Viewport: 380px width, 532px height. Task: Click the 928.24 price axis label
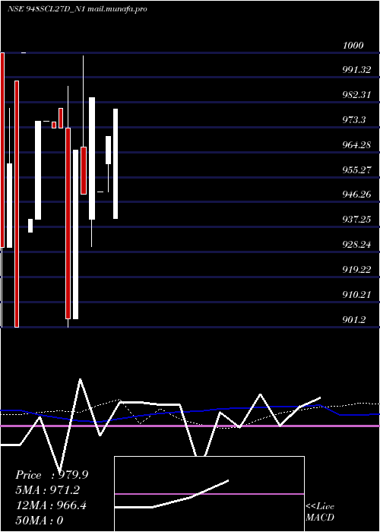pos(356,245)
